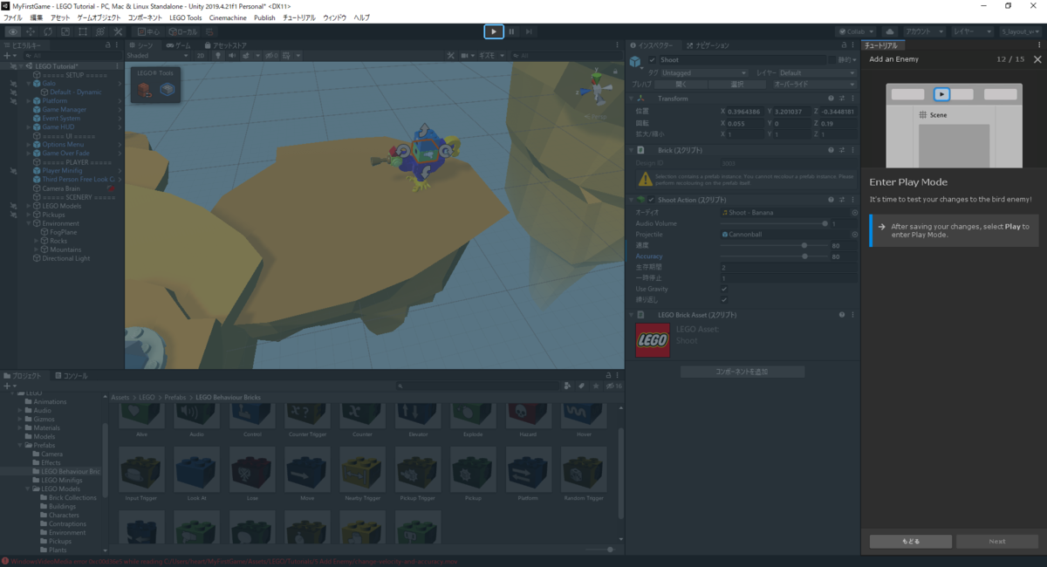The width and height of the screenshot is (1047, 567).
Task: Switch to the ゲーム tab
Action: pos(178,44)
